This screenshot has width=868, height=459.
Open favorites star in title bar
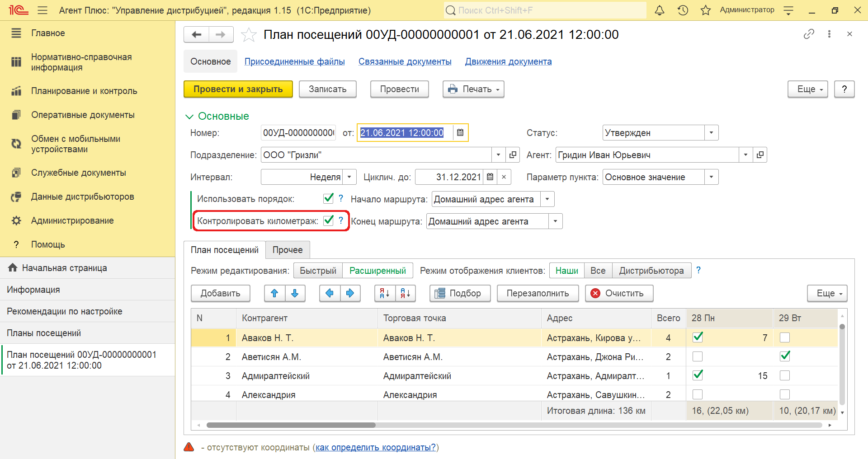pos(706,10)
